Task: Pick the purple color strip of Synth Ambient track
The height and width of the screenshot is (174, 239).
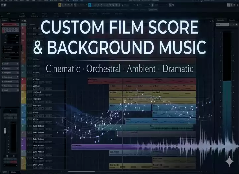Action: (x=24, y=147)
